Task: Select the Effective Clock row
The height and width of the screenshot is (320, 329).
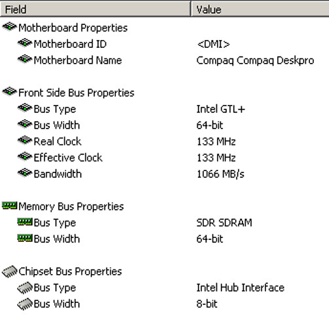Action: coord(164,157)
